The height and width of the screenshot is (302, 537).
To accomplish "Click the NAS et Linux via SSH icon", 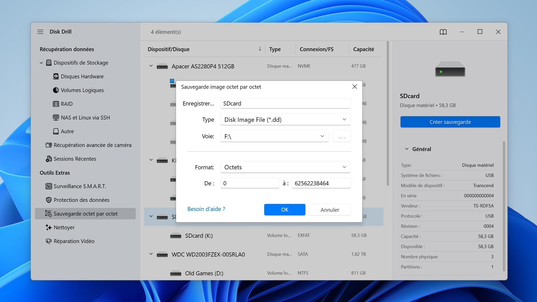I will pyautogui.click(x=56, y=118).
